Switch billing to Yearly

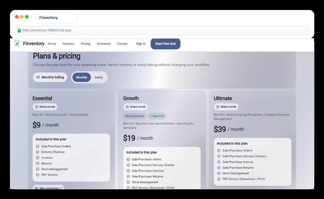(98, 77)
